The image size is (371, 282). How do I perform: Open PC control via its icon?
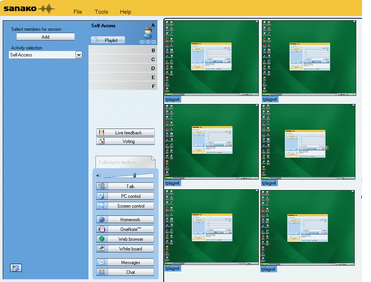click(x=102, y=196)
